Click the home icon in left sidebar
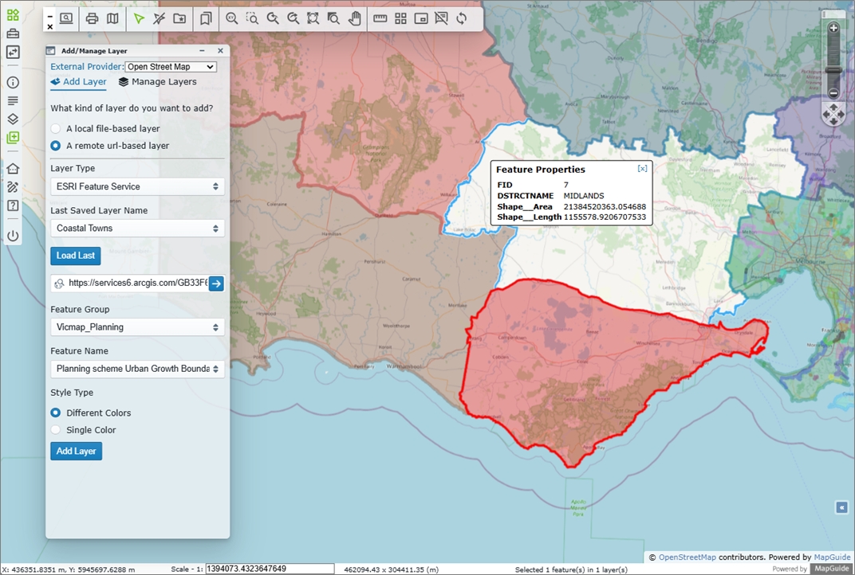This screenshot has height=575, width=855. click(13, 169)
